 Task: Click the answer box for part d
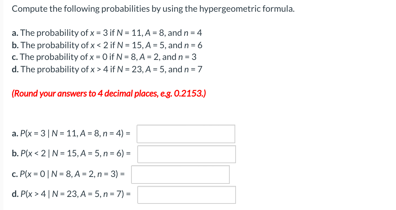[186, 195]
